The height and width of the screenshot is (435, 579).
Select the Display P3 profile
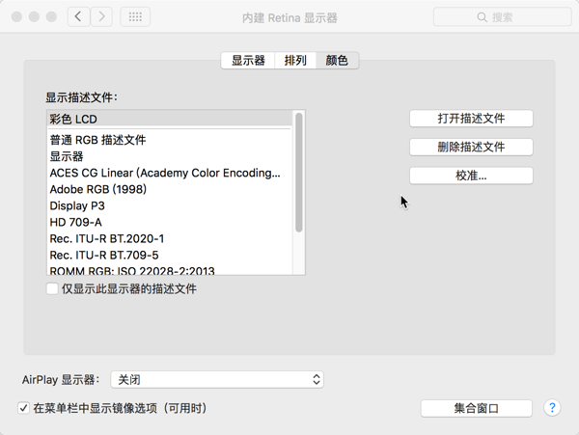click(77, 205)
